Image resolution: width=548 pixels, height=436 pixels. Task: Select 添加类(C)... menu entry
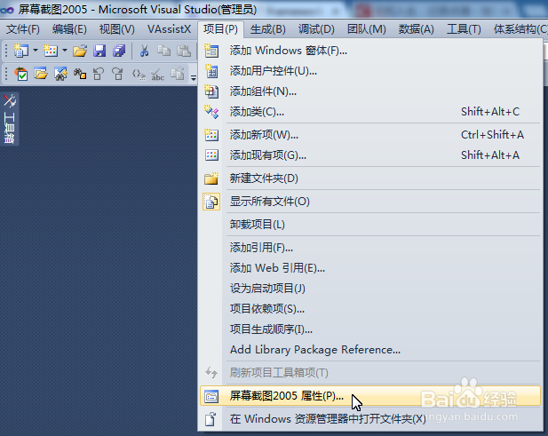(x=370, y=112)
